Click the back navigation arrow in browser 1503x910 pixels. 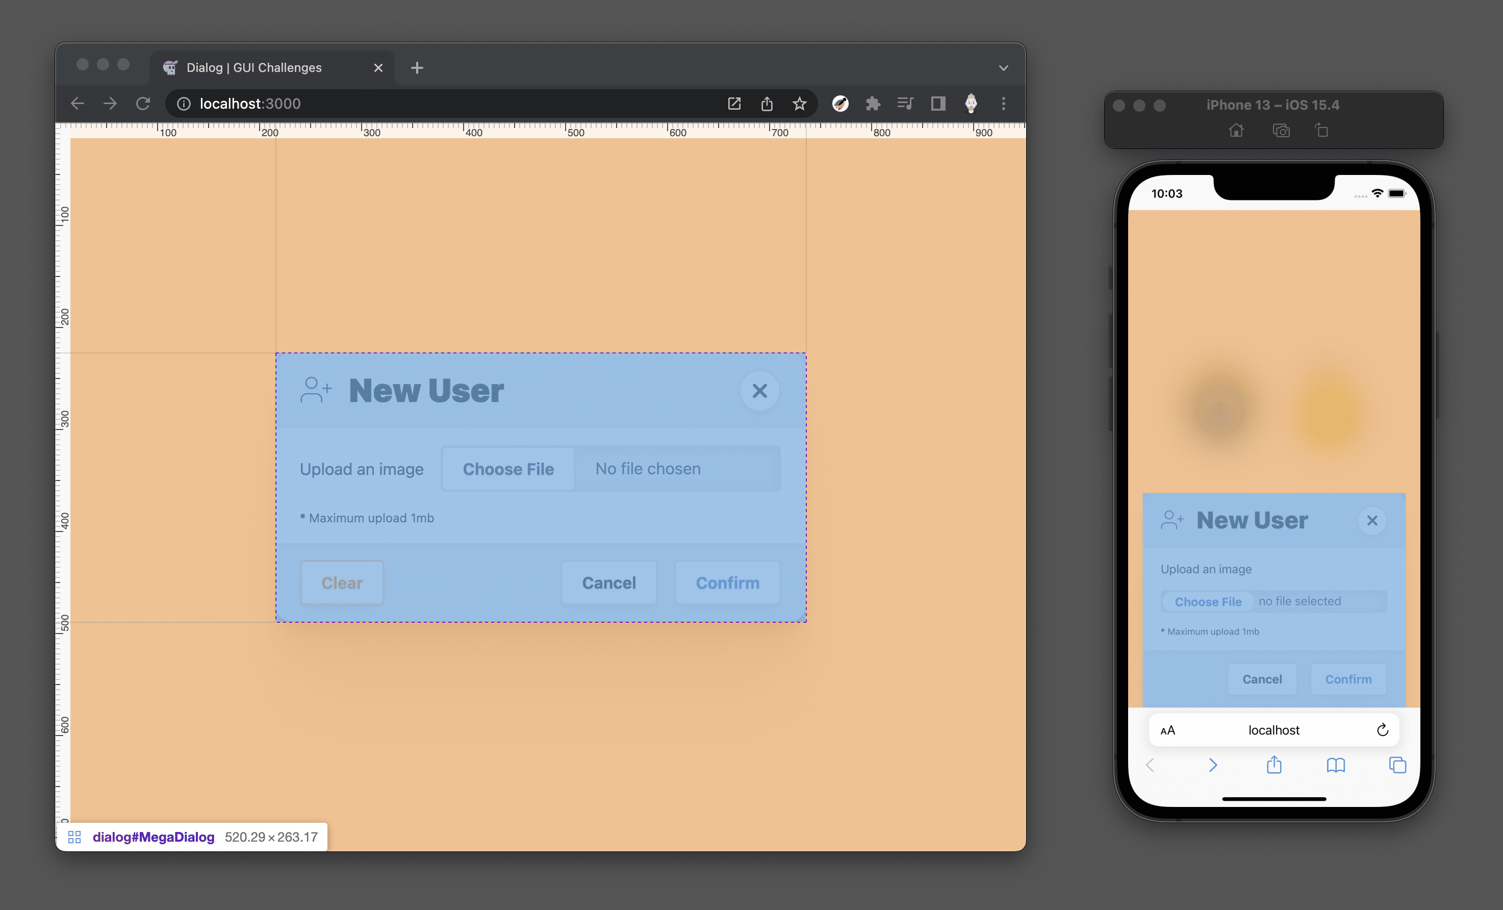tap(79, 103)
